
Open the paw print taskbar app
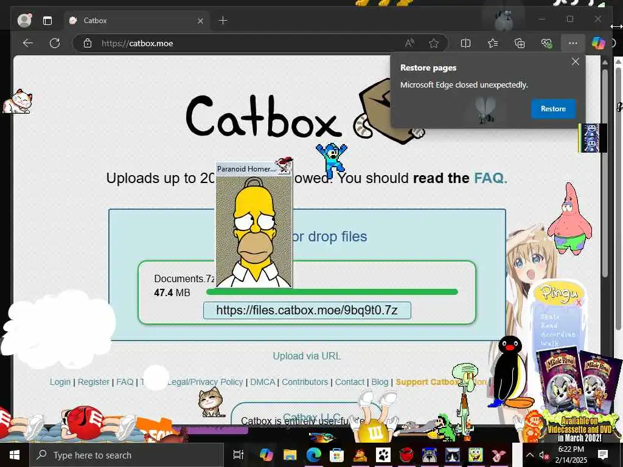(x=383, y=455)
